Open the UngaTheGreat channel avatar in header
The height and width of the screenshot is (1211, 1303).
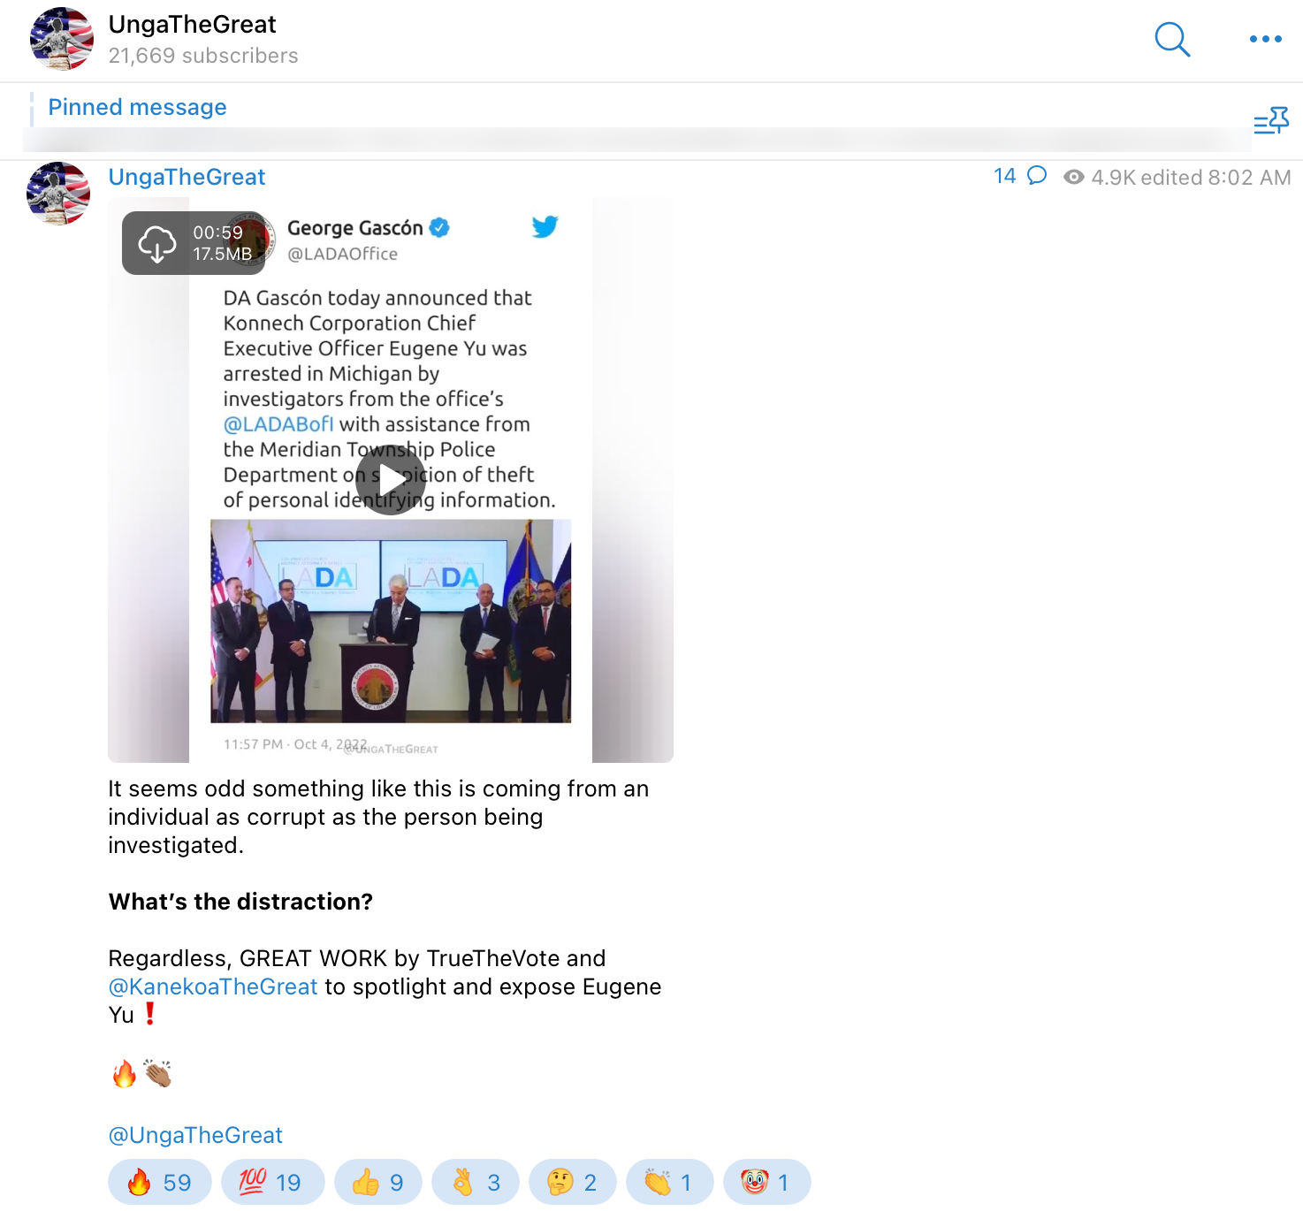point(61,39)
